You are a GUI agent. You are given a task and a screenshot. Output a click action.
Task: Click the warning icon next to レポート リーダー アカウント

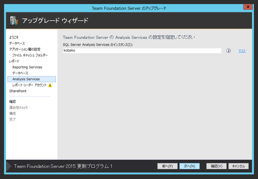[x=50, y=85]
